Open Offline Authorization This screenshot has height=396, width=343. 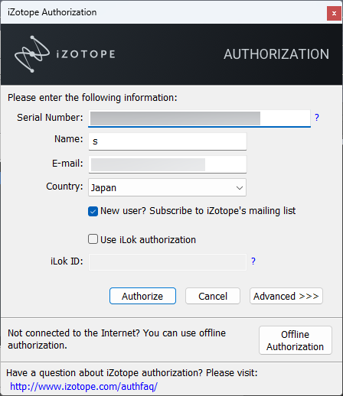pyautogui.click(x=296, y=340)
